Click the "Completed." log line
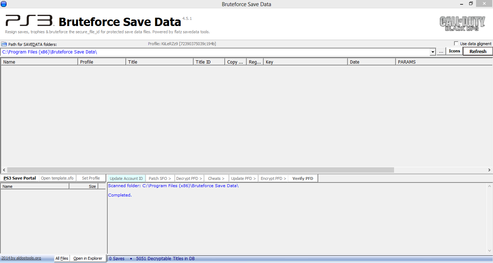The image size is (493, 263). (120, 195)
